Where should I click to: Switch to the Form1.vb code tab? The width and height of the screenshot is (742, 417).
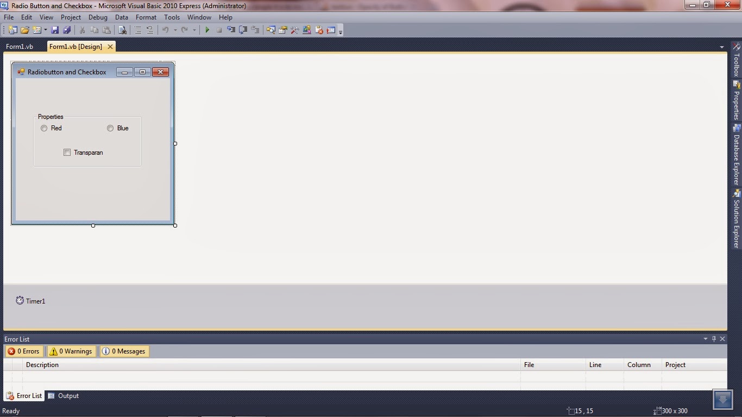point(20,47)
